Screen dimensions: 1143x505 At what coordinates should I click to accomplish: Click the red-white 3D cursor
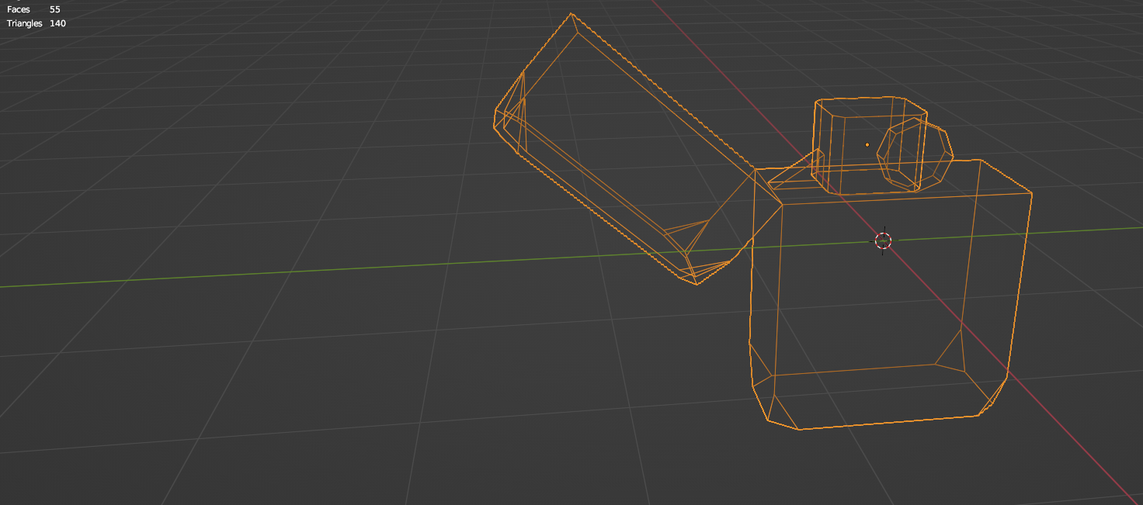tap(883, 240)
